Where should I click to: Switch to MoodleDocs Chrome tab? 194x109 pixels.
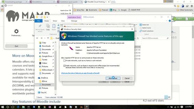tap(37, 2)
